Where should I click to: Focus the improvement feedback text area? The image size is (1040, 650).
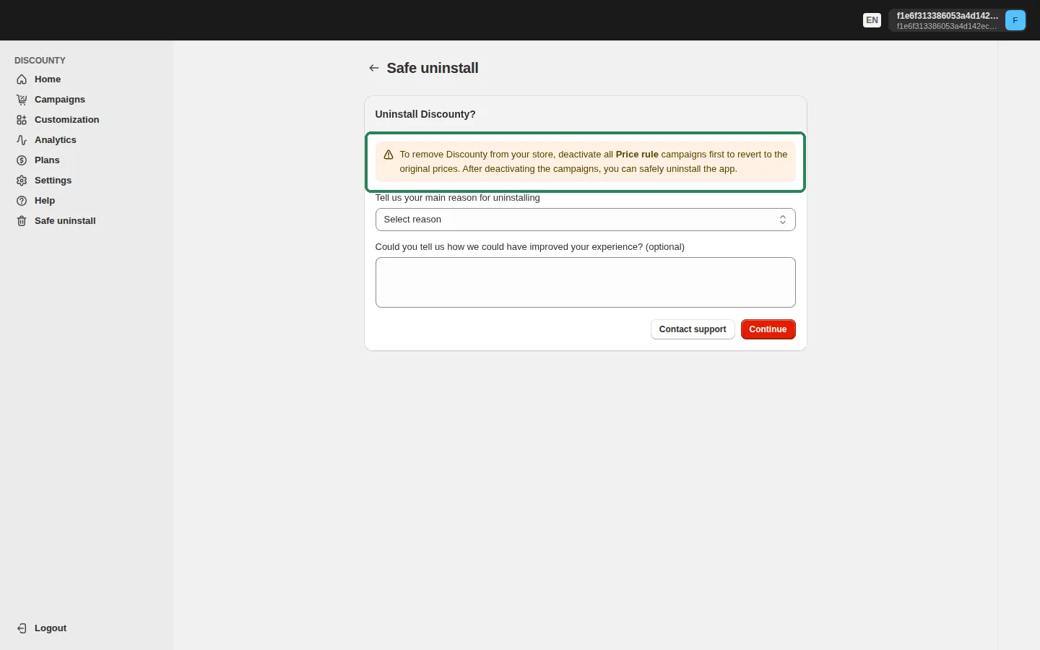coord(586,282)
